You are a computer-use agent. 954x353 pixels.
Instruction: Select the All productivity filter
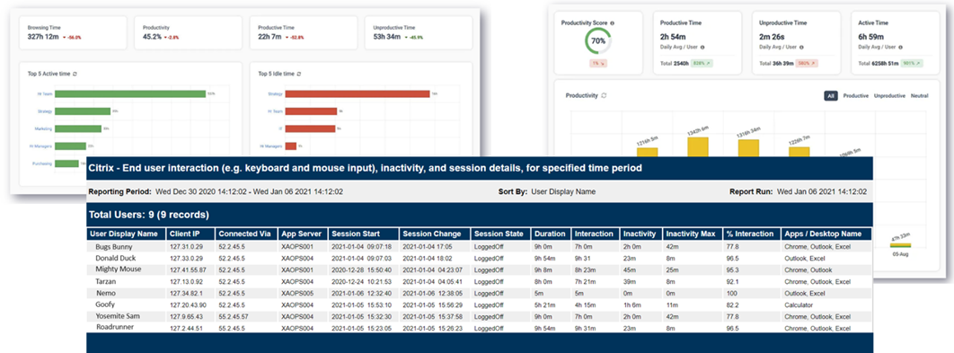point(831,95)
